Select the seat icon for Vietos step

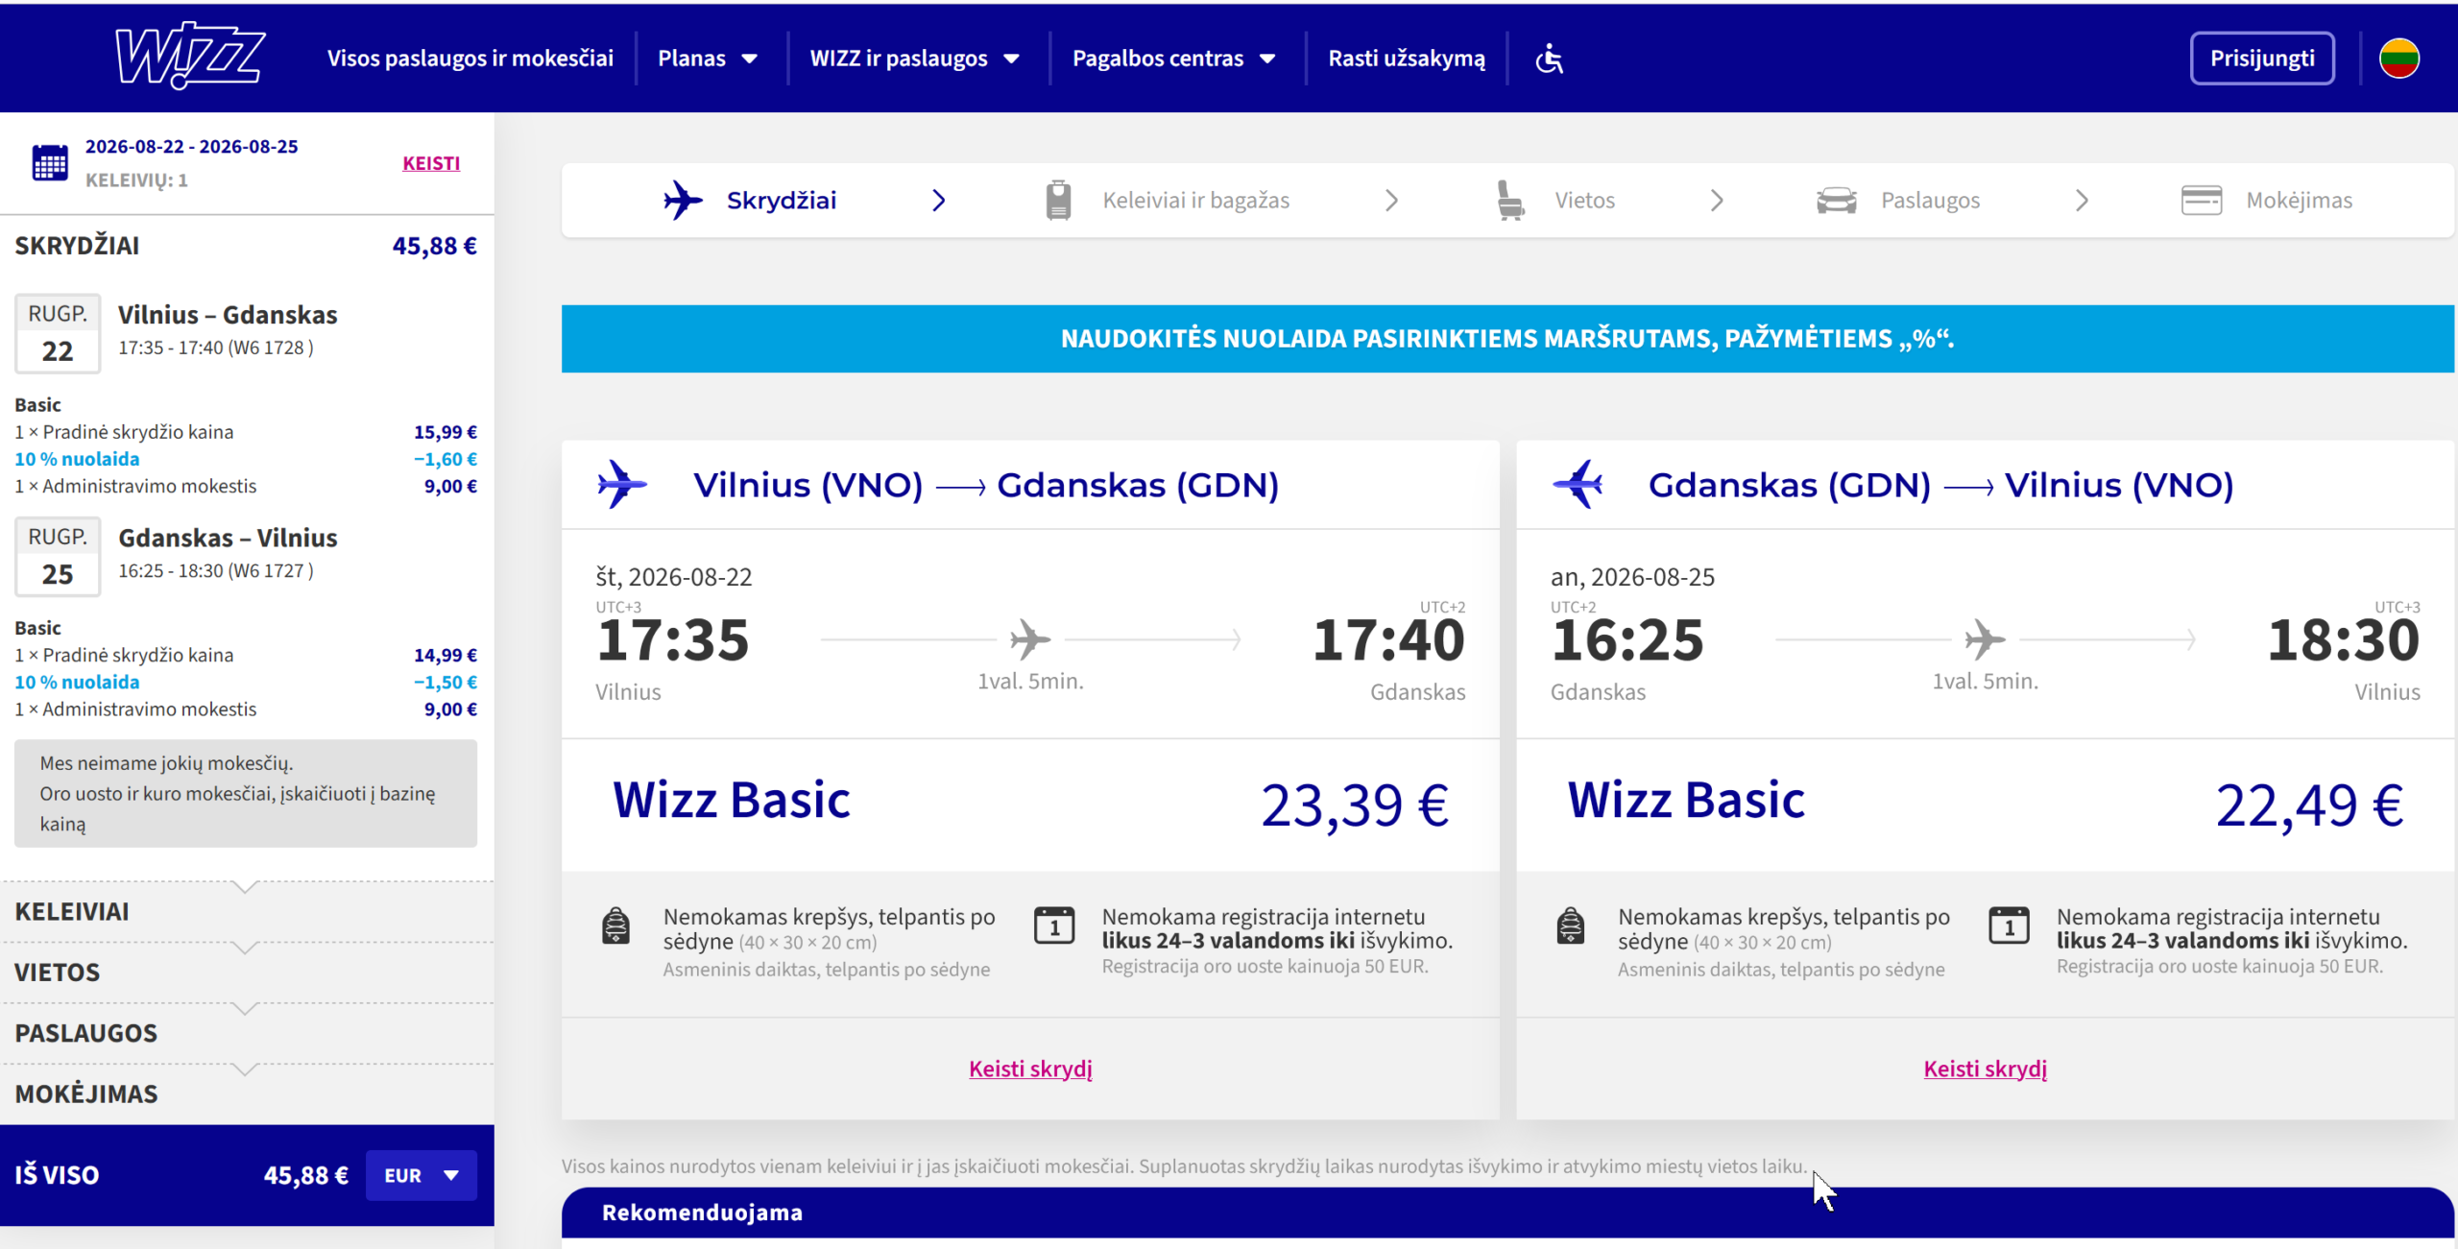point(1510,201)
